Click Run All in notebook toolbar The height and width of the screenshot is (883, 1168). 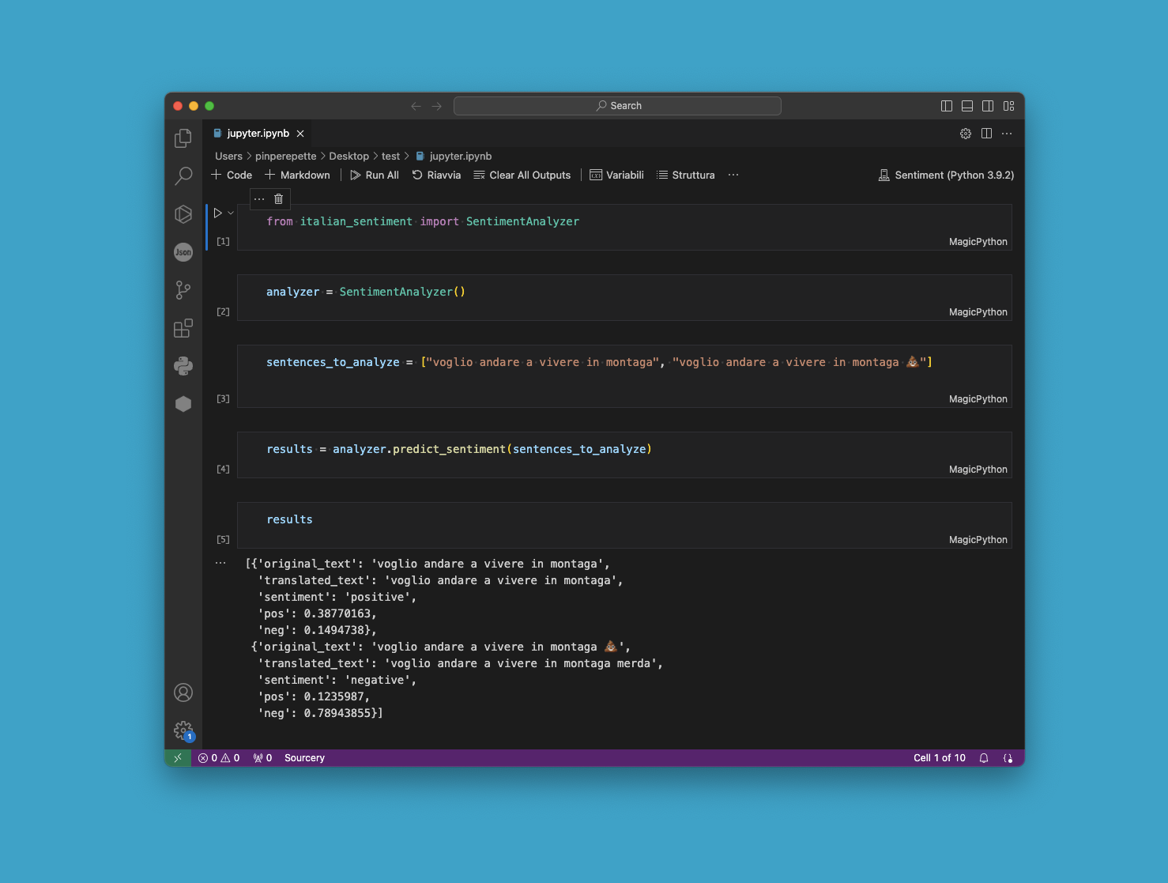[375, 175]
